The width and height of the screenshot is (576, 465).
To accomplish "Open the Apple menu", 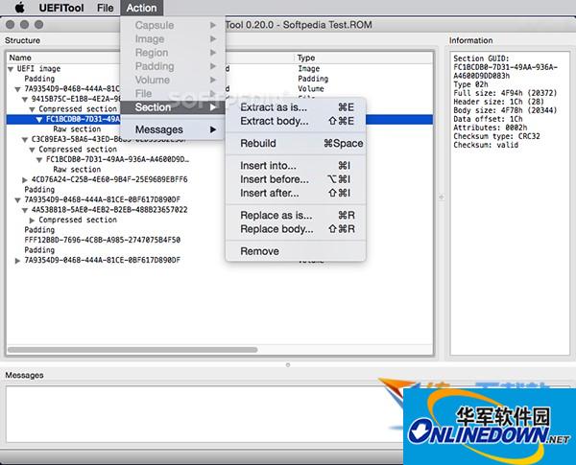I will click(x=19, y=8).
